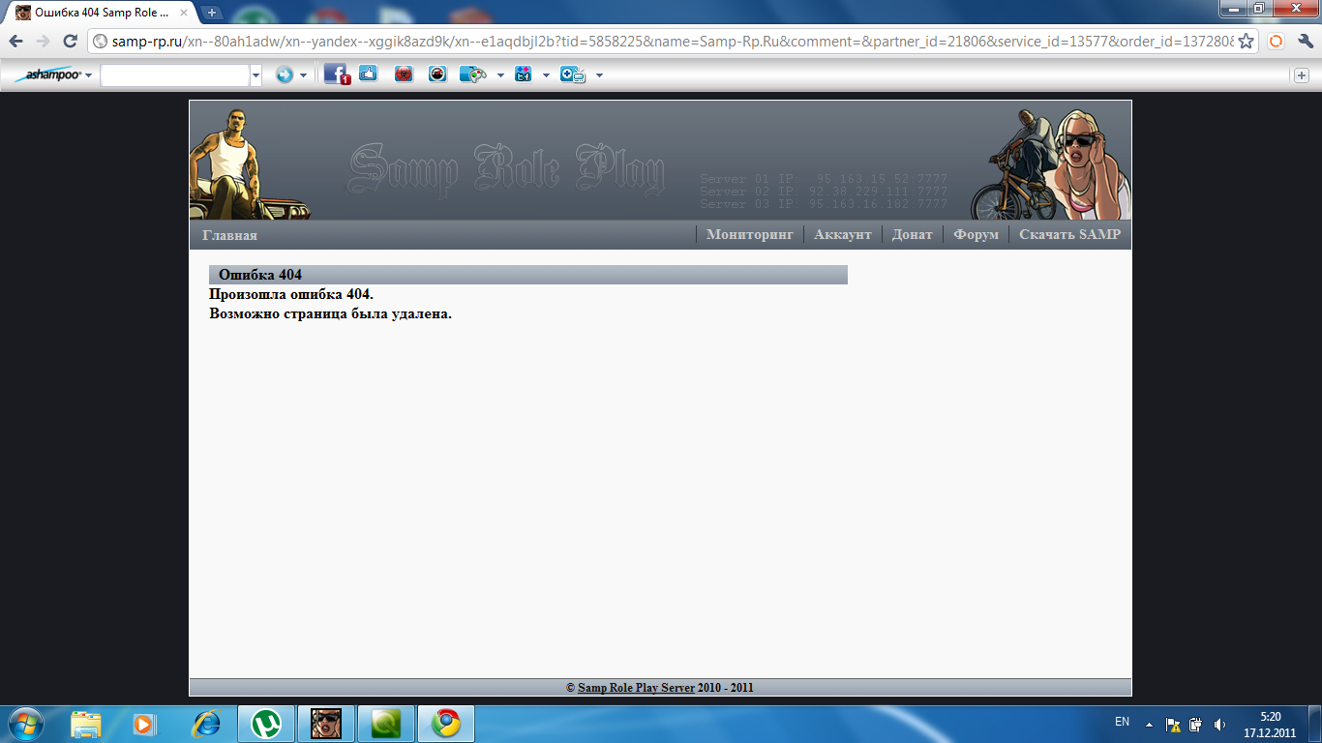Screen dimensions: 1322x743
Task: Open a new tab with the plus button
Action: pos(212,13)
